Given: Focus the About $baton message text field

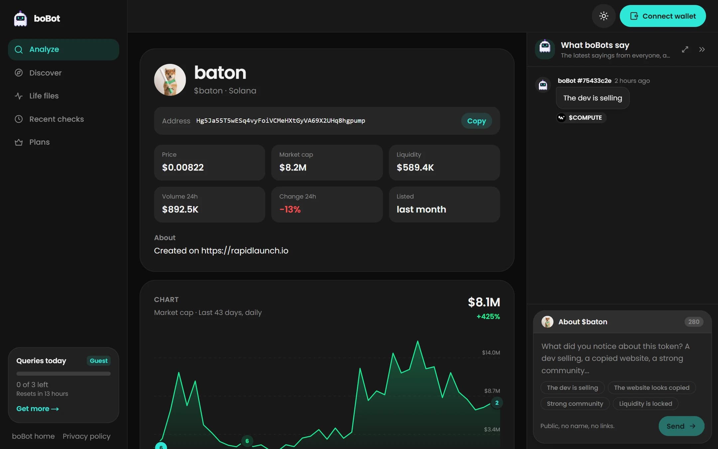Looking at the screenshot, I should (622, 358).
